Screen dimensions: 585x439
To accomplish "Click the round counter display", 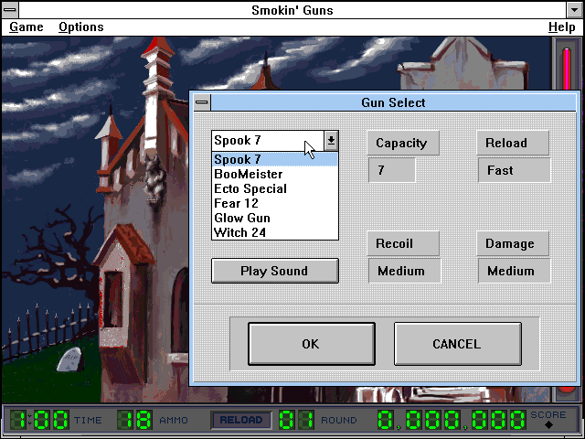I will coord(296,420).
